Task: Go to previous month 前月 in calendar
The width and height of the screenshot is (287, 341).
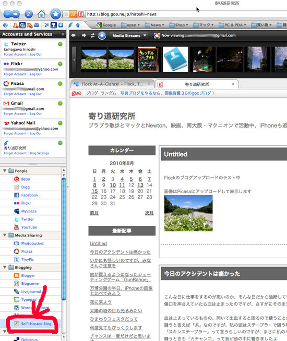Action: 94,213
